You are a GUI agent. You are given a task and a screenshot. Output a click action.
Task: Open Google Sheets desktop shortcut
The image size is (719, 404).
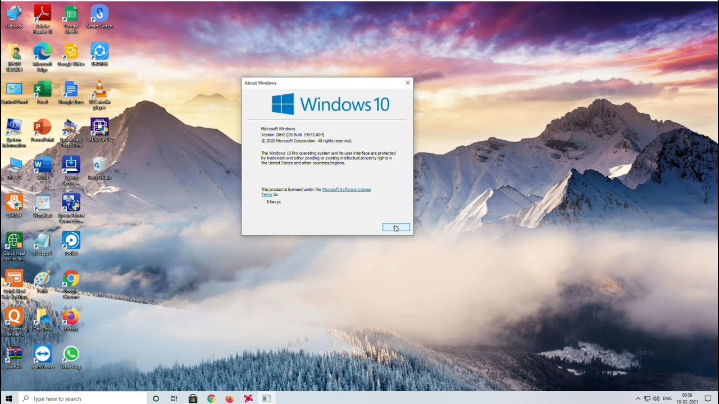point(71,19)
